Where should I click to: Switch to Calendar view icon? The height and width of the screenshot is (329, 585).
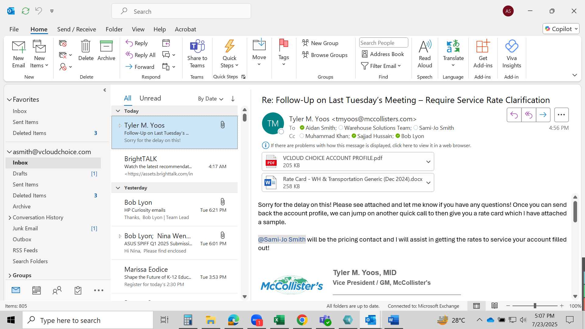[37, 290]
